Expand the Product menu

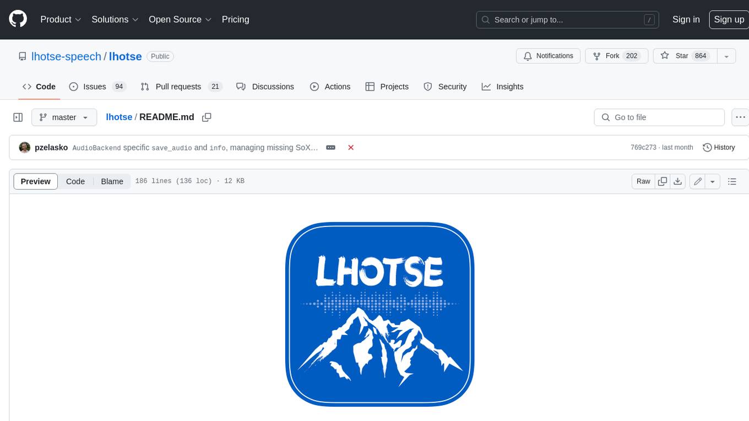61,19
